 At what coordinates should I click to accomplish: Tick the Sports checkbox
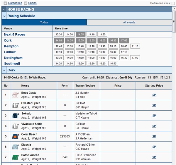point(25,3)
